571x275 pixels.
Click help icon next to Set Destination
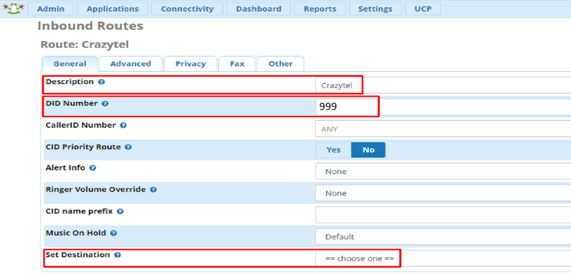click(x=118, y=255)
